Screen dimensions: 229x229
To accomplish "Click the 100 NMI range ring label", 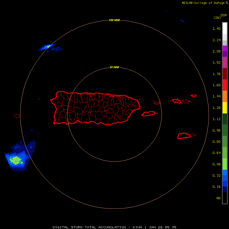I will pos(114,20).
